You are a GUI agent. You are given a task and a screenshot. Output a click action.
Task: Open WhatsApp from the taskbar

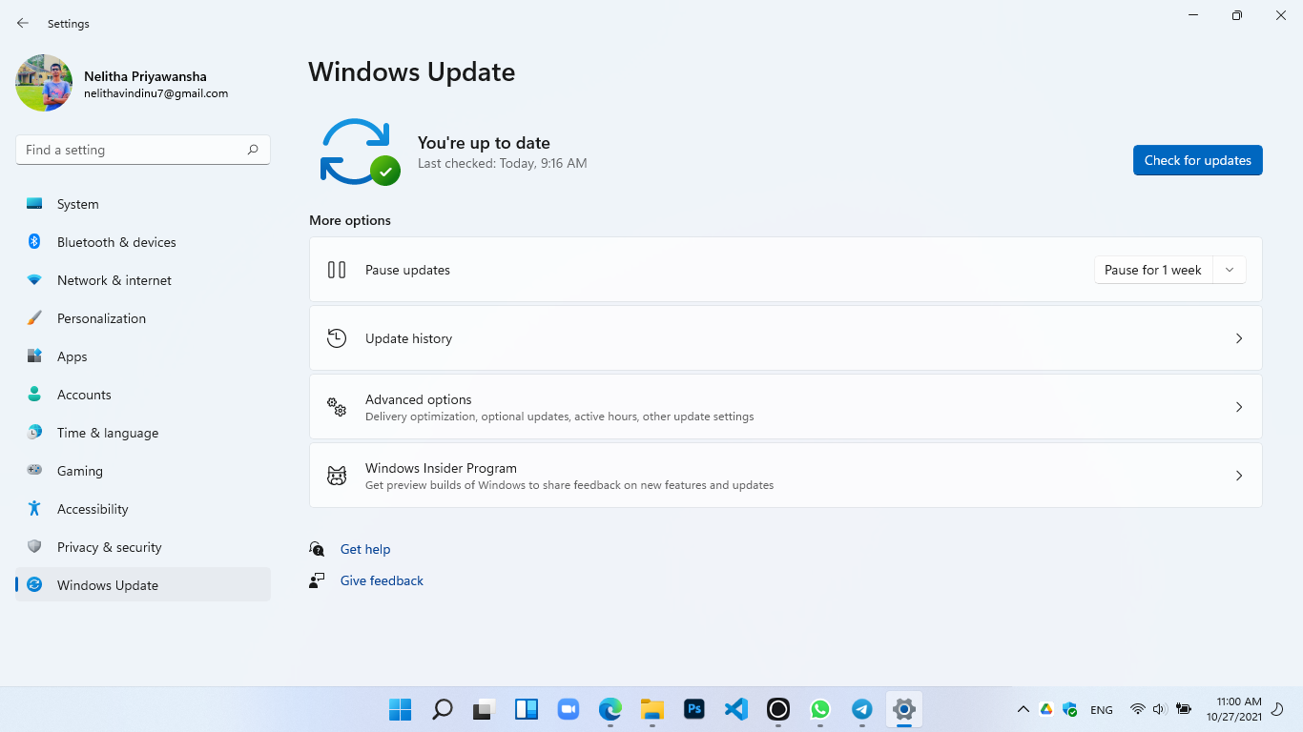click(x=820, y=709)
